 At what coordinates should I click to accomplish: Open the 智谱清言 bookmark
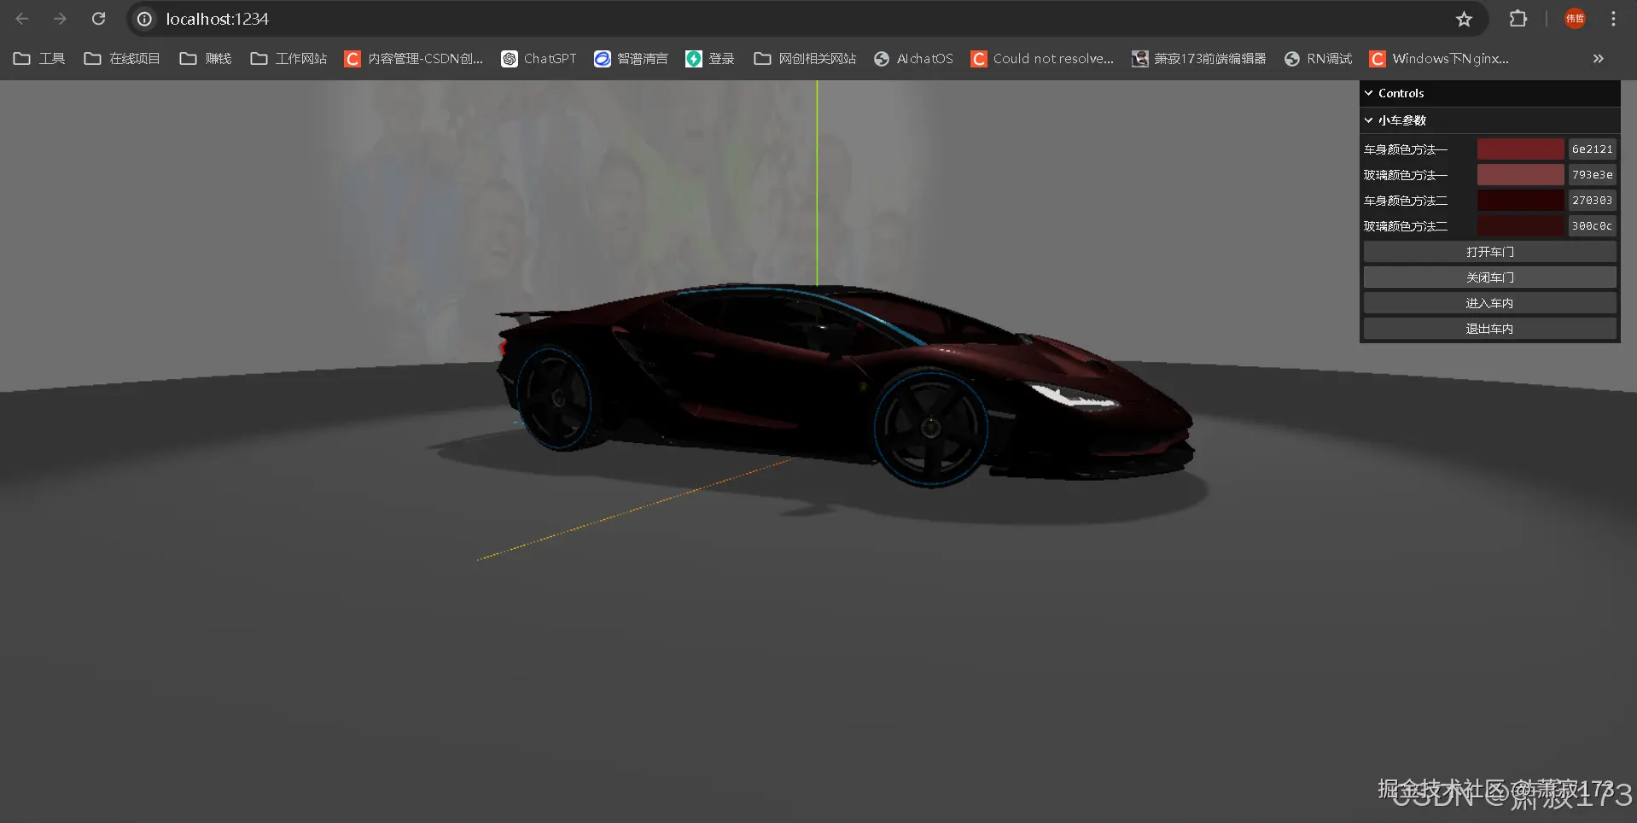point(631,59)
